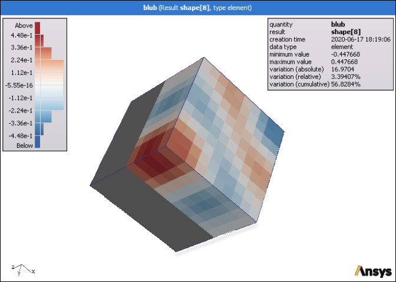Click the Ansys logo
Image resolution: width=396 pixels, height=282 pixels.
click(374, 271)
